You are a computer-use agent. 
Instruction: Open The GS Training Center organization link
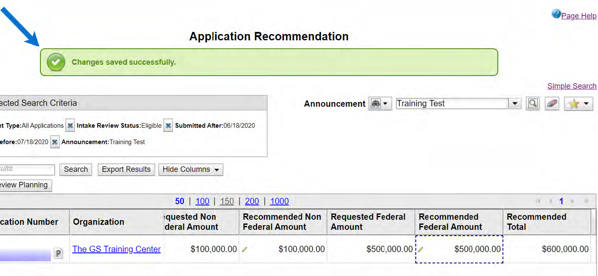tap(117, 249)
